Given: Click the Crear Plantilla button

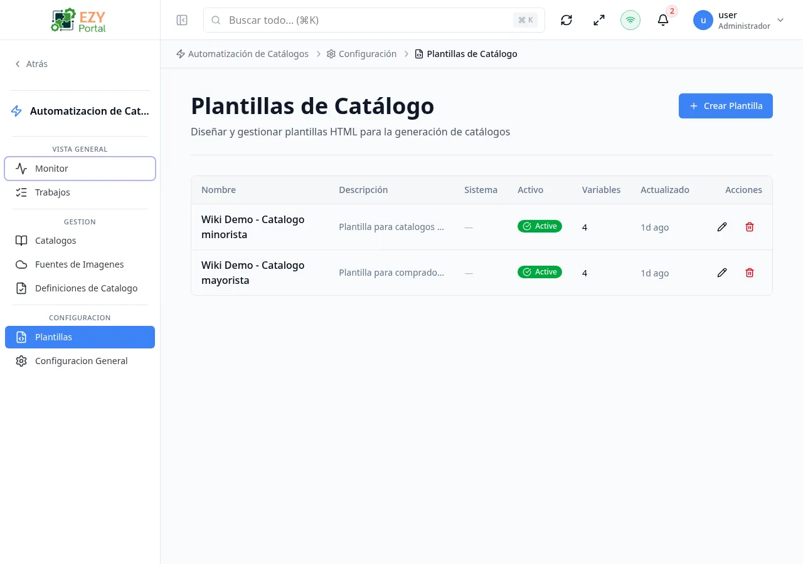Looking at the screenshot, I should click(x=726, y=106).
